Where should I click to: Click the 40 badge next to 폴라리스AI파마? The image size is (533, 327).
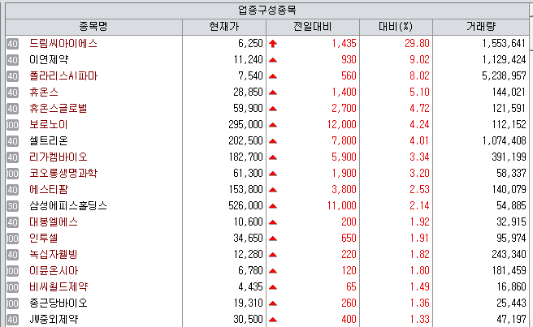pos(12,76)
